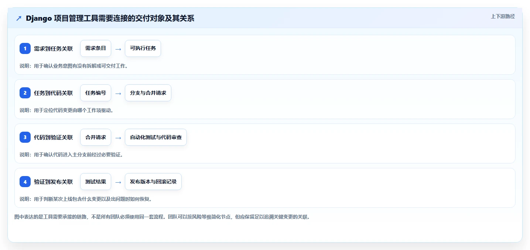Select the heading 任务到代码关联
530x250 pixels.
pos(54,93)
